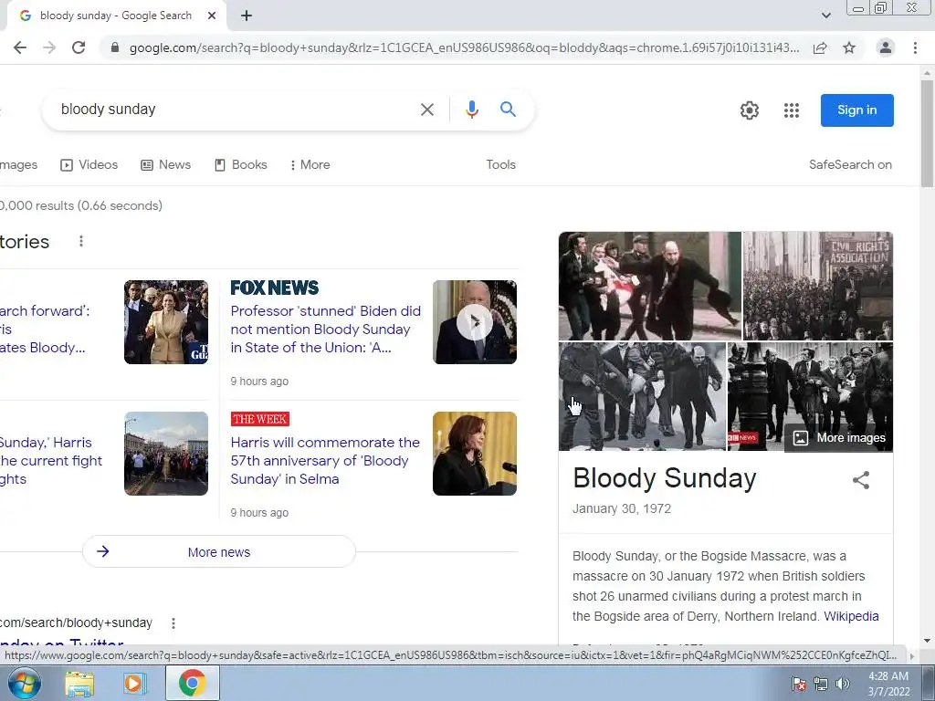This screenshot has width=935, height=701.
Task: Open the color photo of priest waving handkerchief
Action: 650,286
